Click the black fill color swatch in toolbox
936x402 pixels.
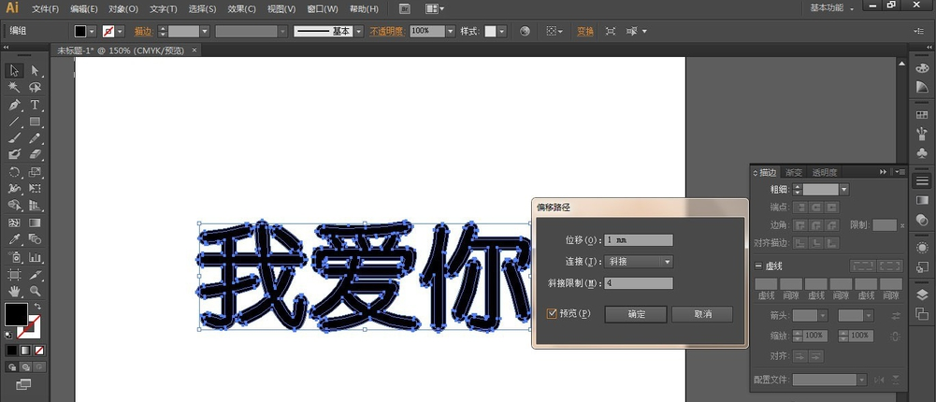(x=16, y=314)
